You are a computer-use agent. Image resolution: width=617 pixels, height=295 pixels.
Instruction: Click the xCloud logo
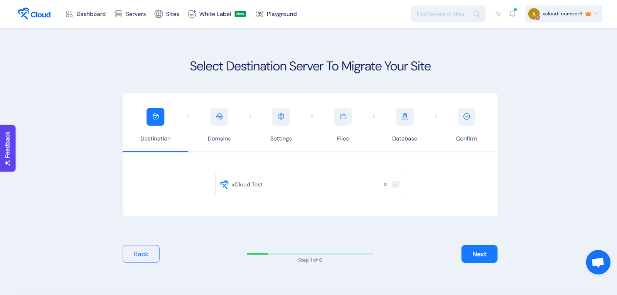[34, 14]
